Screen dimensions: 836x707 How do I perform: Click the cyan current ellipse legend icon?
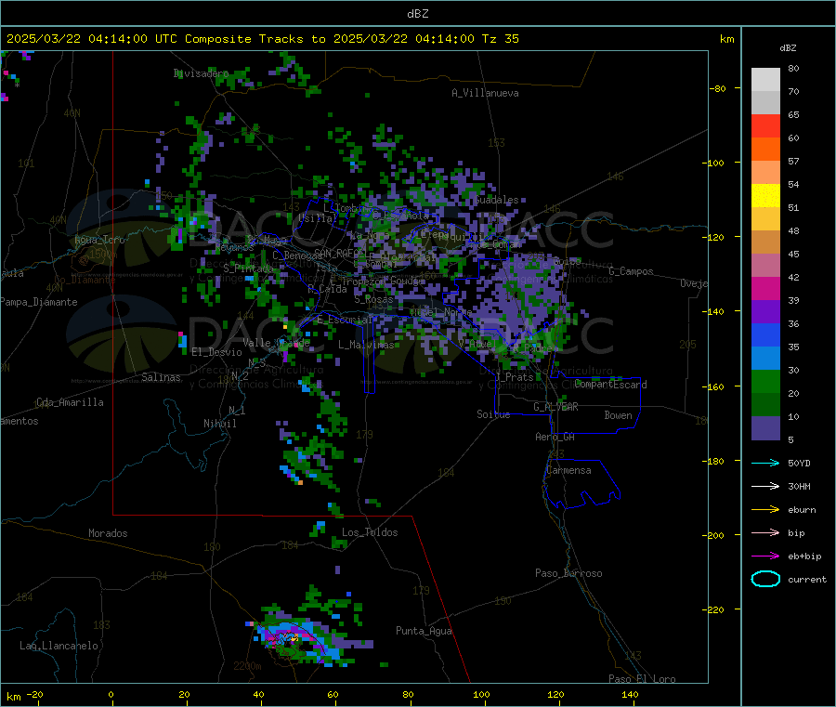tap(765, 579)
